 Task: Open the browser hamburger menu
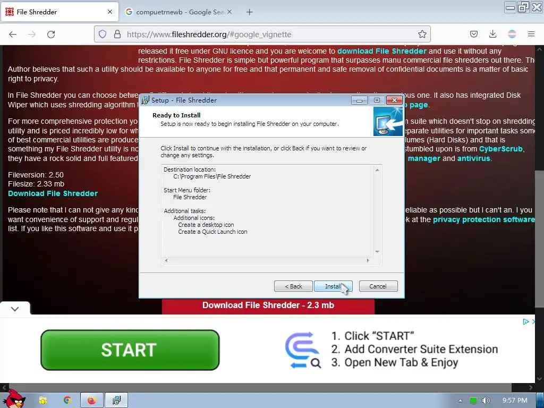(x=531, y=34)
